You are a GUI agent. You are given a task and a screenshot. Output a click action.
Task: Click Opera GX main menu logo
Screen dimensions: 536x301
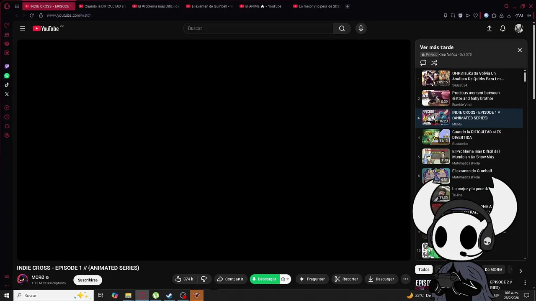7,6
